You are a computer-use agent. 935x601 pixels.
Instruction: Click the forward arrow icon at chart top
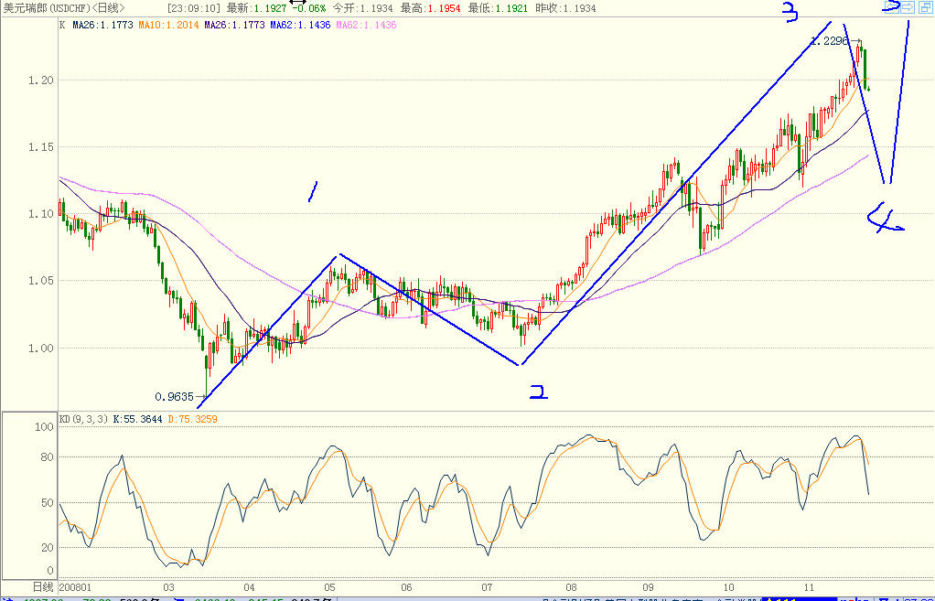[908, 7]
